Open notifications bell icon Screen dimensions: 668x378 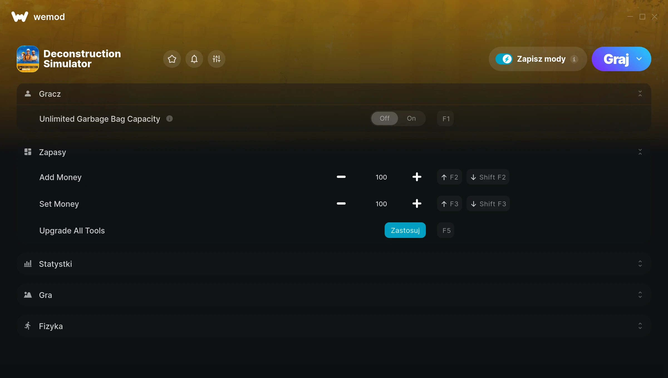pyautogui.click(x=194, y=59)
